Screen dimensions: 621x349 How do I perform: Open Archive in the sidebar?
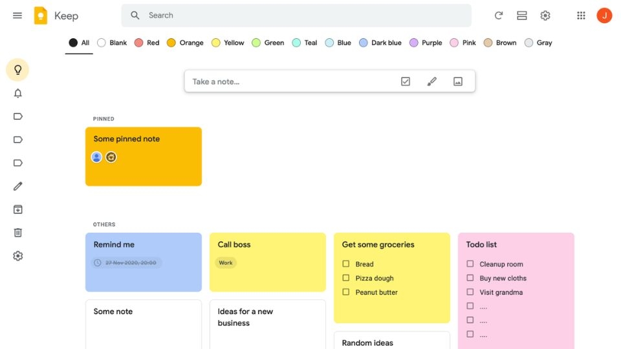(x=18, y=209)
